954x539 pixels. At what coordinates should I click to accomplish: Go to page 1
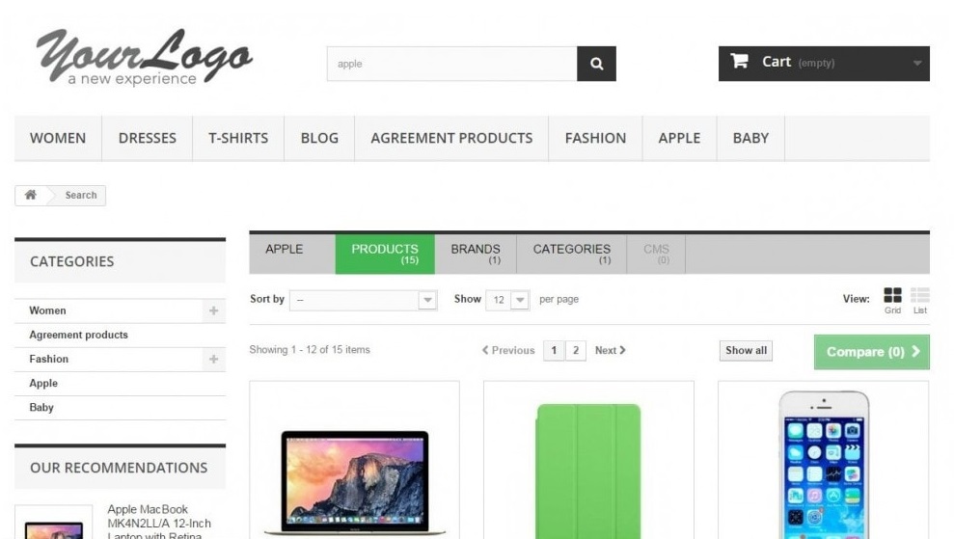coord(554,350)
